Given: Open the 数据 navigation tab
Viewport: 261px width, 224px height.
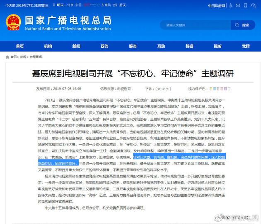Looking at the screenshot, I should 189,46.
